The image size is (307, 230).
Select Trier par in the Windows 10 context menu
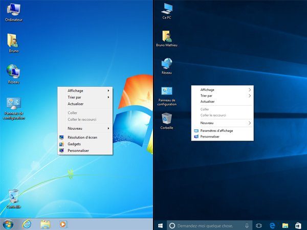(x=223, y=96)
